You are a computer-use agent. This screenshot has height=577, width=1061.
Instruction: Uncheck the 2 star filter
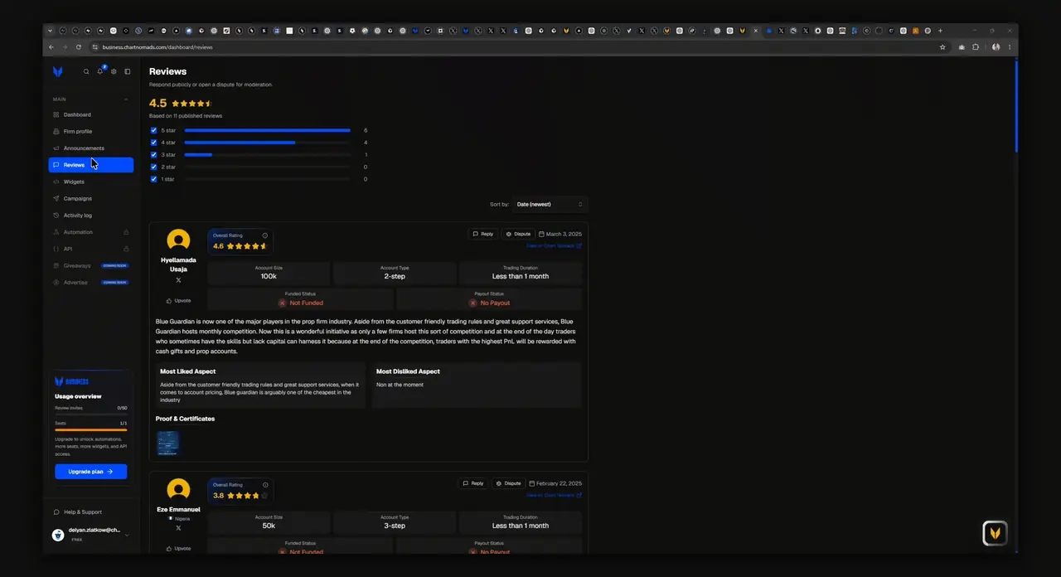point(153,167)
